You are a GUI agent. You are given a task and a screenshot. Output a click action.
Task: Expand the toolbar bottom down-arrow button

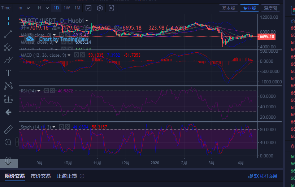(x=9, y=163)
